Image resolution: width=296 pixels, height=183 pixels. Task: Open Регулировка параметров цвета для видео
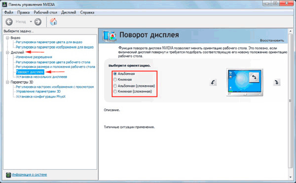(x=49, y=42)
